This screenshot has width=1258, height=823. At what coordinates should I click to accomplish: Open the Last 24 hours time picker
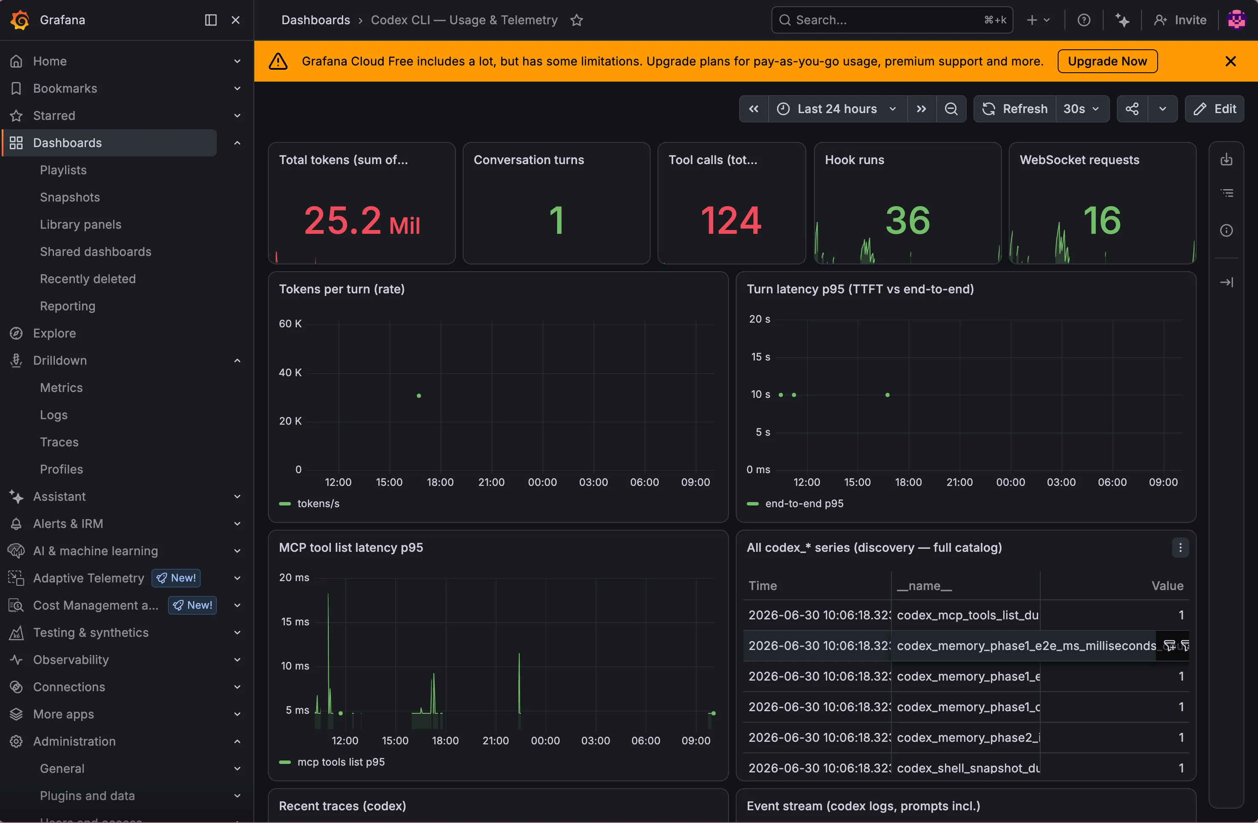(837, 109)
